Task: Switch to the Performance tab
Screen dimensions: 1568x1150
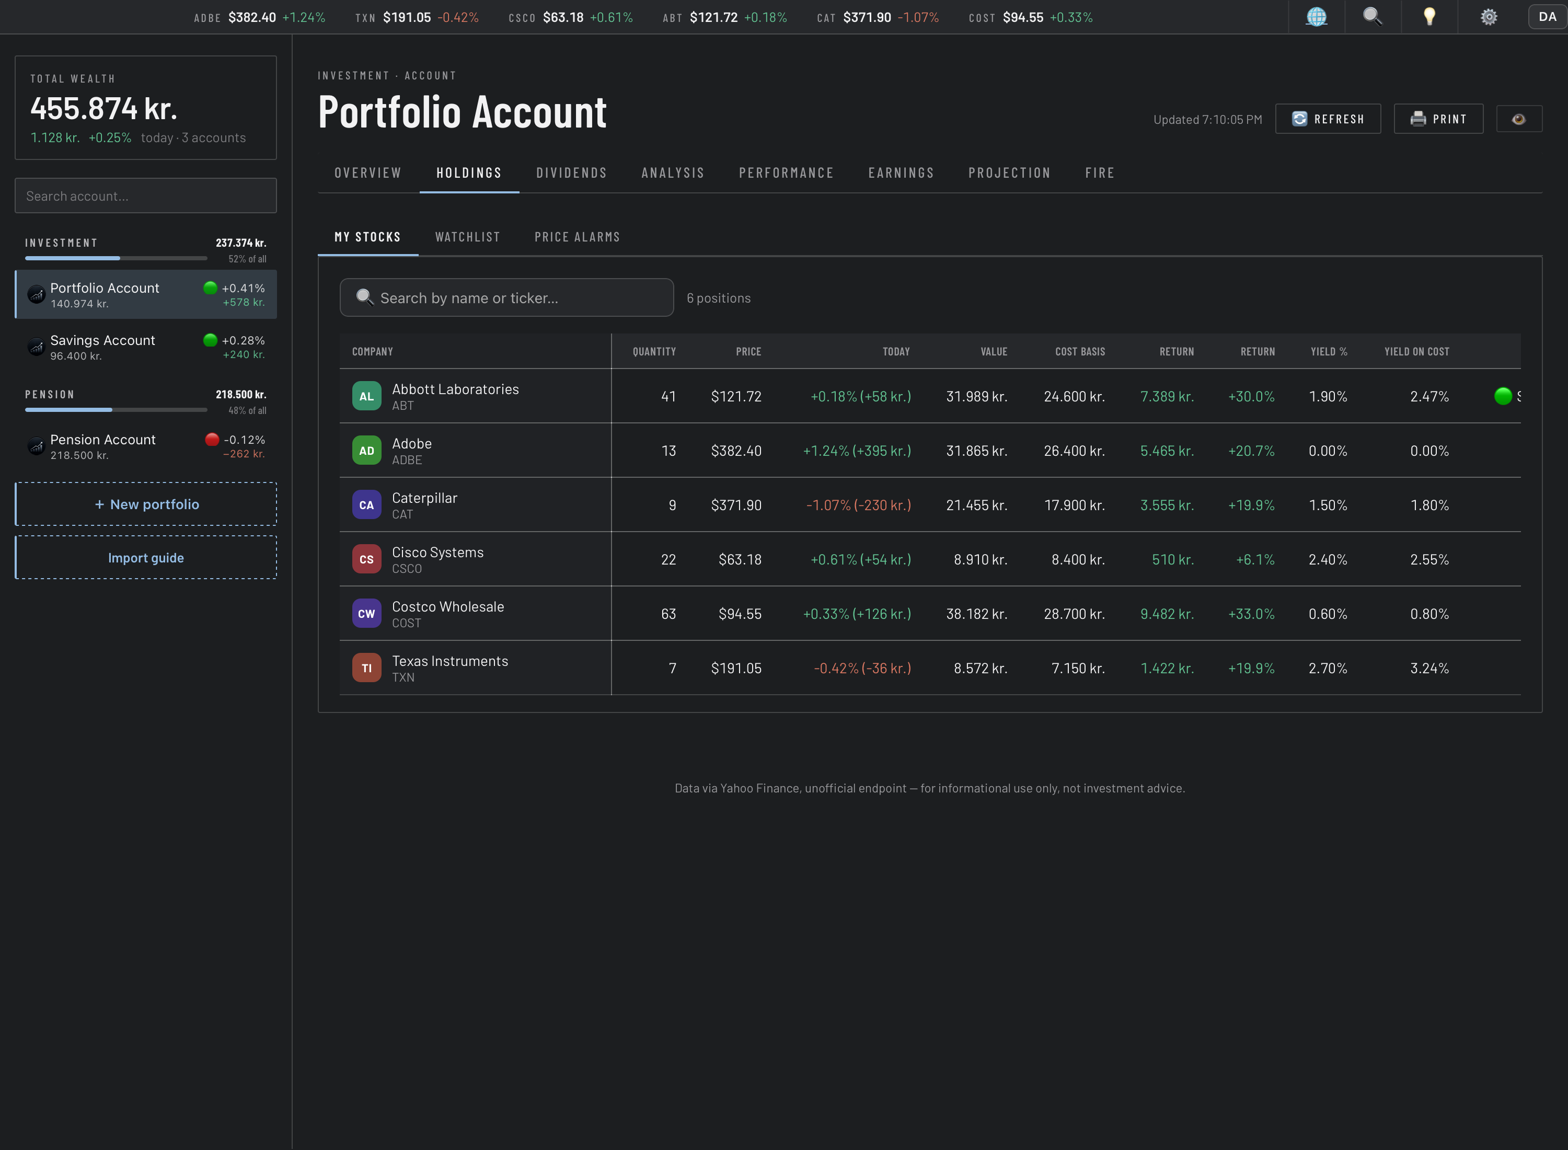Action: tap(787, 172)
